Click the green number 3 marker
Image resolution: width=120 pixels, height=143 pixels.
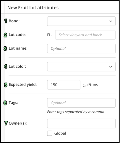pos(5,49)
